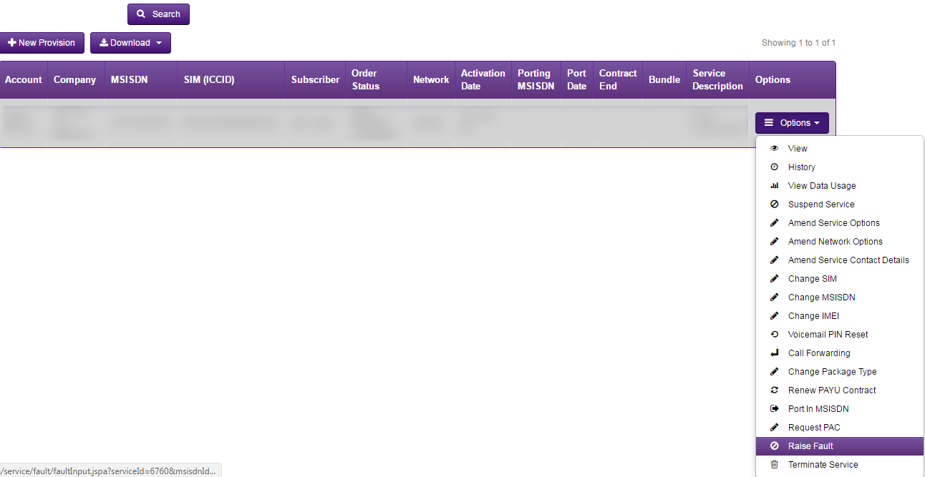Image resolution: width=925 pixels, height=477 pixels.
Task: Click pencil icon beside Change SIM
Action: click(x=774, y=279)
